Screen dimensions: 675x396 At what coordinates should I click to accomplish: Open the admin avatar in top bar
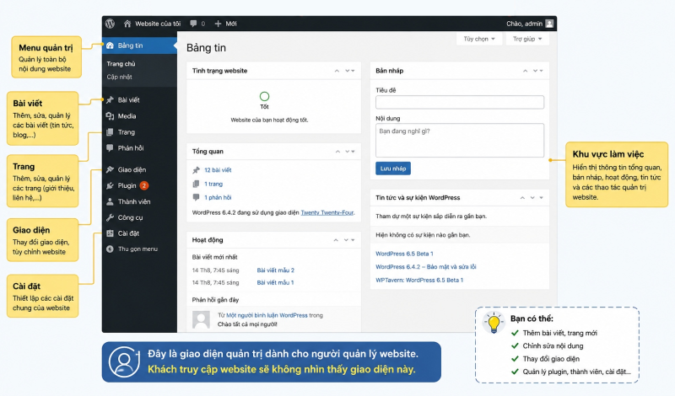(549, 24)
